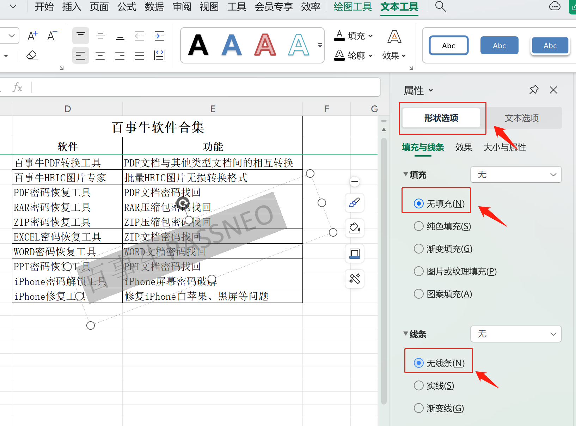This screenshot has width=576, height=426.
Task: Close the properties panel
Action: (x=553, y=90)
